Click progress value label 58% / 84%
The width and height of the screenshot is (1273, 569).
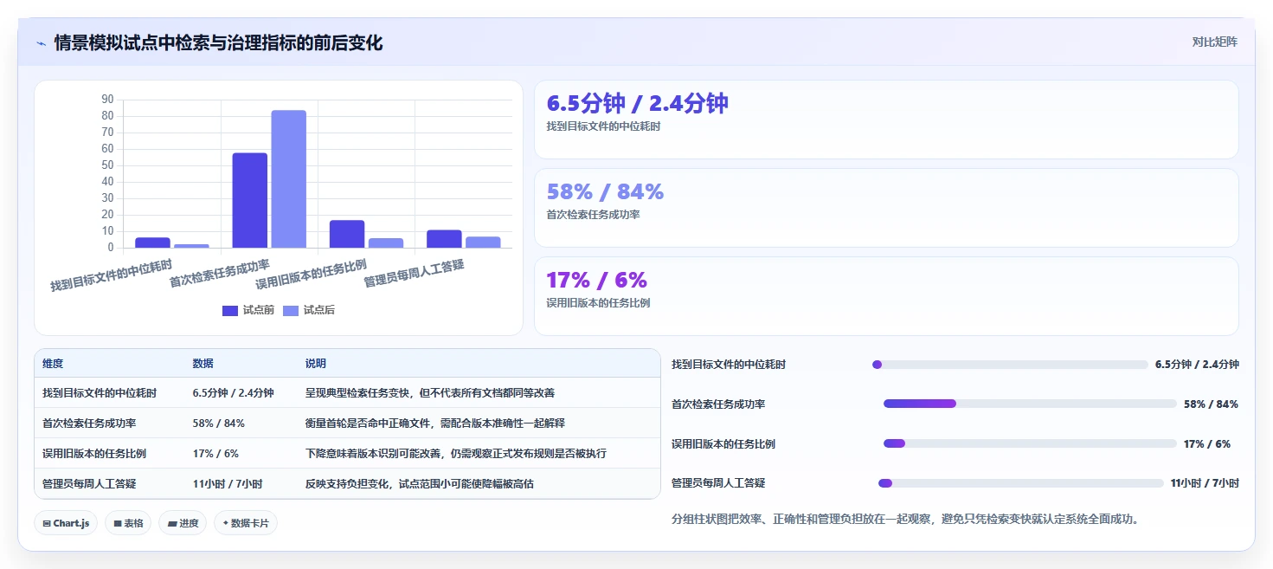pos(1211,404)
